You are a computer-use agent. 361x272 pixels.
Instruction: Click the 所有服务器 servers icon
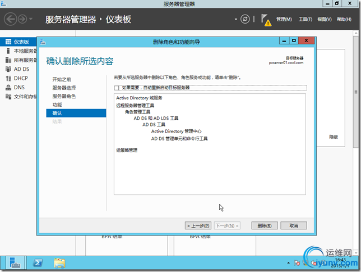8,60
